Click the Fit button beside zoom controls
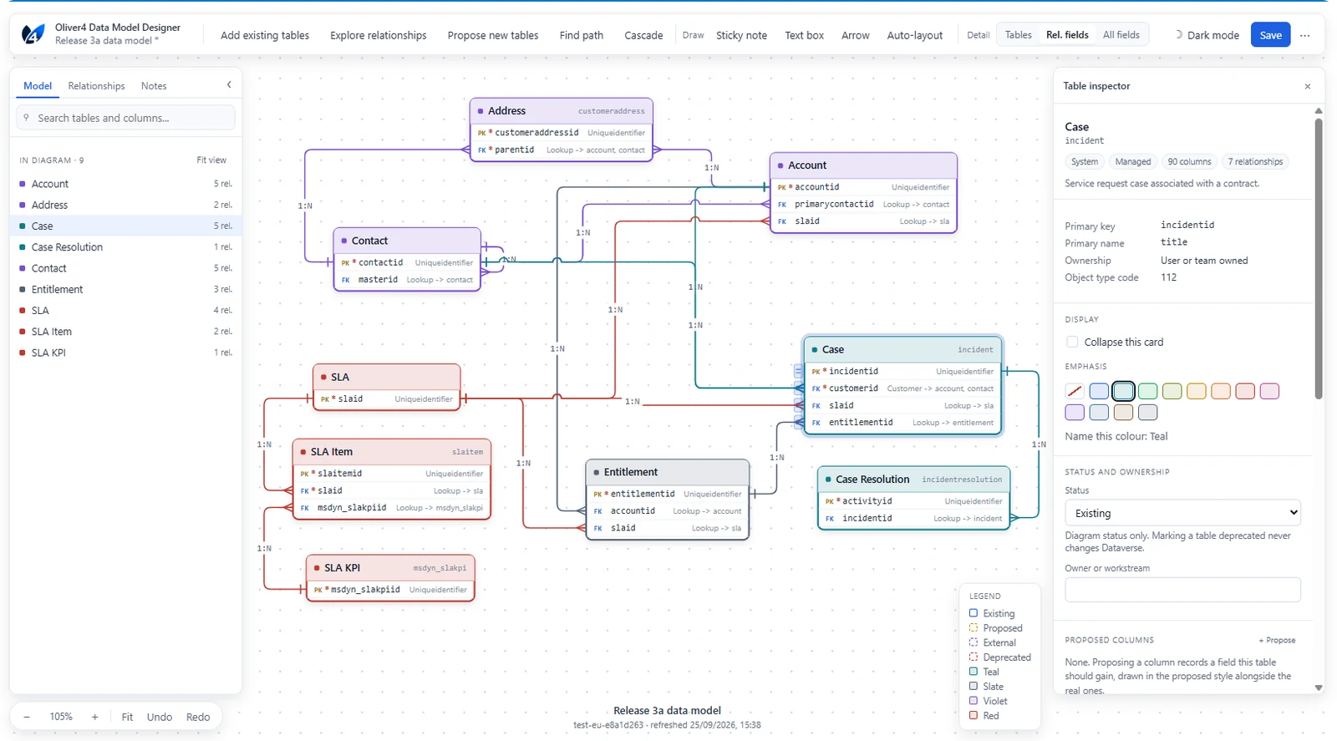1337x741 pixels. (127, 717)
